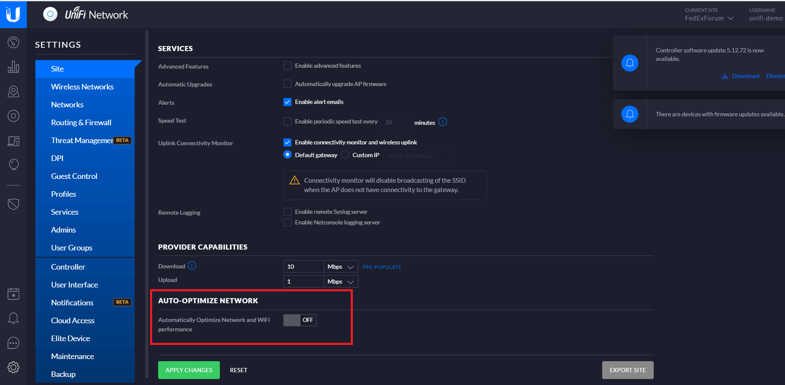Open the Clients icon in sidebar
Viewport: 785px width, 385px height.
[13, 141]
